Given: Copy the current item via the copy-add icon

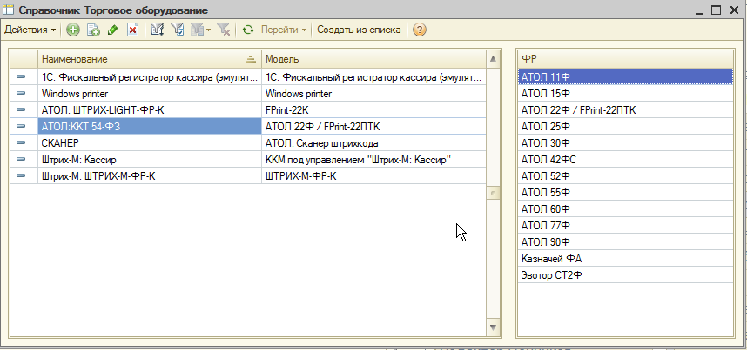Looking at the screenshot, I should (x=93, y=30).
